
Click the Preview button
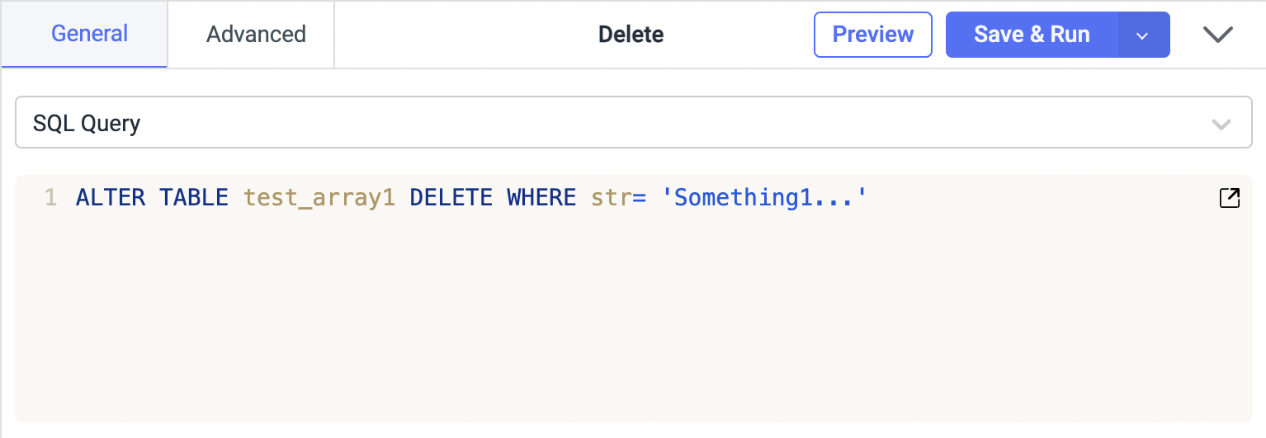point(872,35)
